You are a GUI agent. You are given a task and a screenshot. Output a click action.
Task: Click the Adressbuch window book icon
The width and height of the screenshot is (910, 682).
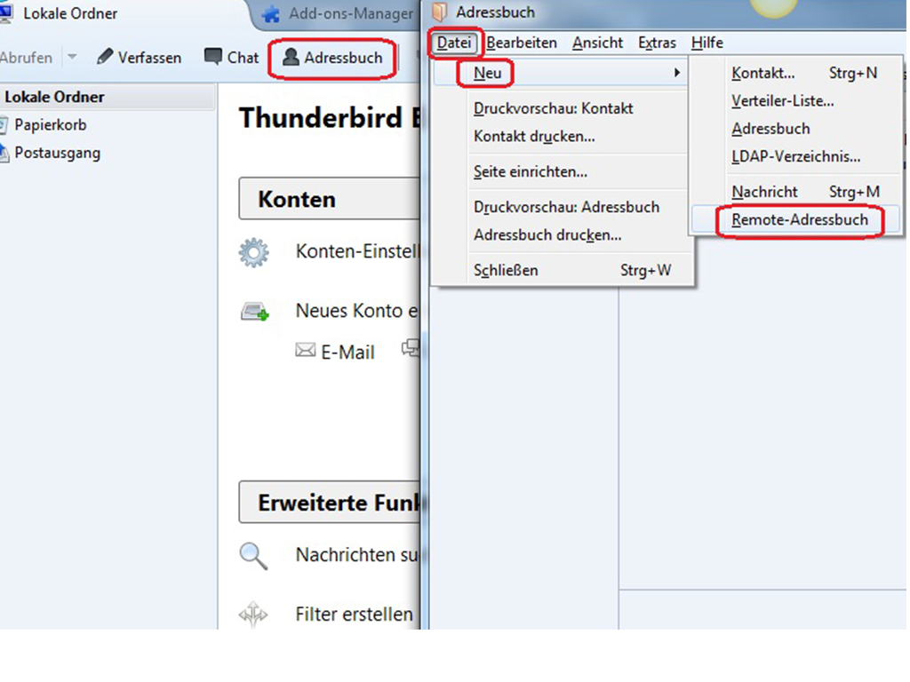(x=440, y=12)
